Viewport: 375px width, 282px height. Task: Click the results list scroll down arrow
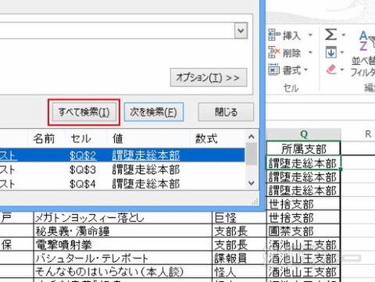[x=252, y=183]
